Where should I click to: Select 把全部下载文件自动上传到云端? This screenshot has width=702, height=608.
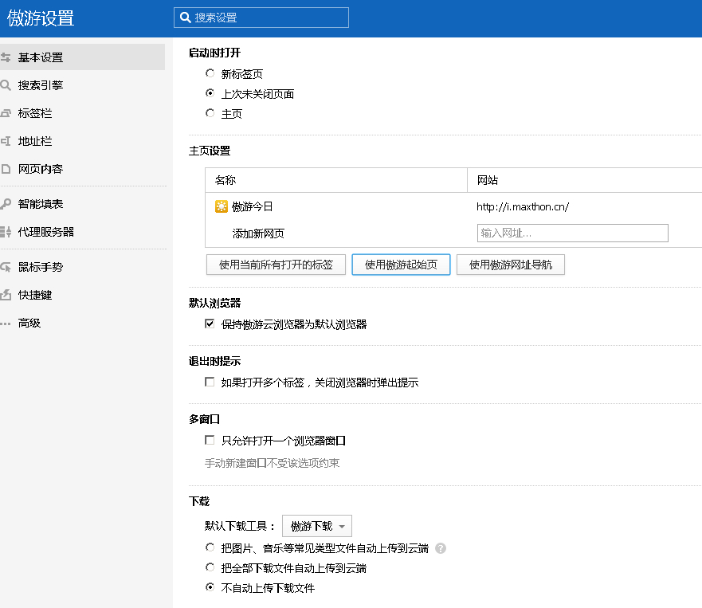[210, 567]
